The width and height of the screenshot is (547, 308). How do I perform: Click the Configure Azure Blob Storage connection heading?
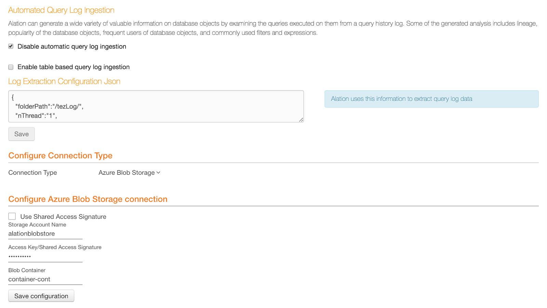click(x=88, y=199)
